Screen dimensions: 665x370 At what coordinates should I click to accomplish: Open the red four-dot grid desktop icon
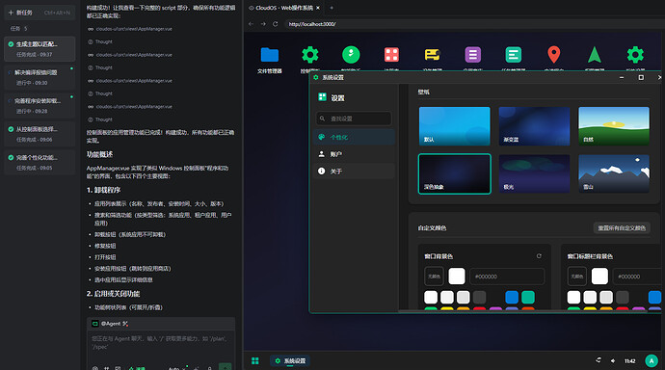coord(391,55)
